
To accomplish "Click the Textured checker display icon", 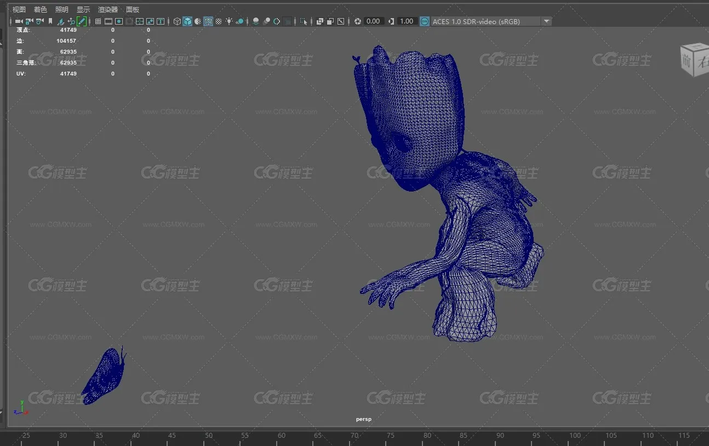I will click(219, 21).
